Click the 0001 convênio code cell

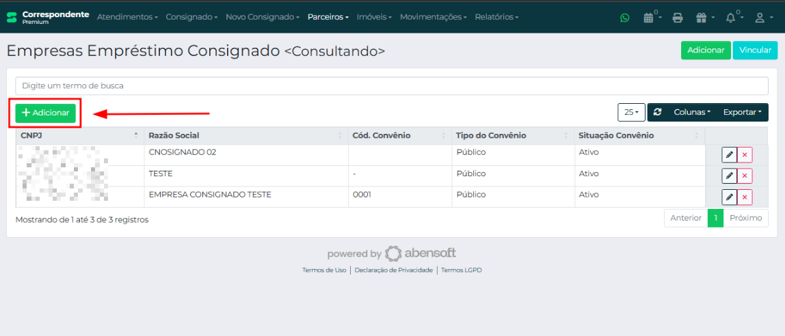(400, 197)
